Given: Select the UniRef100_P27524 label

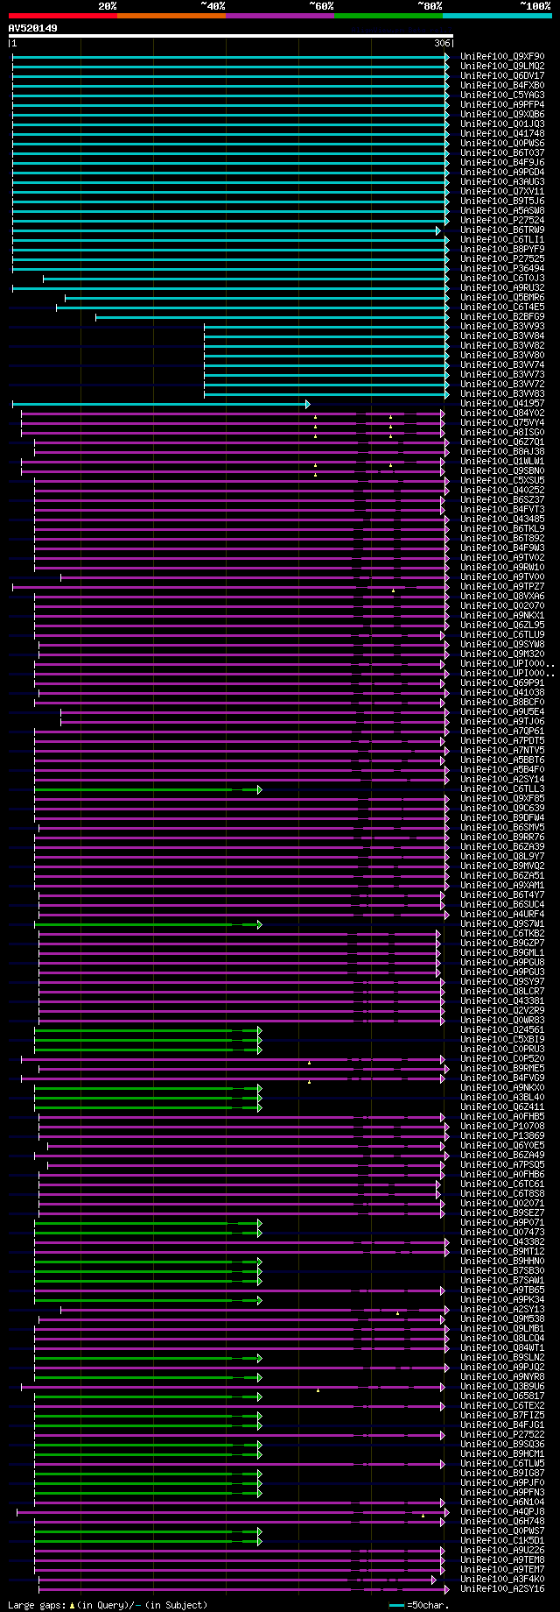Looking at the screenshot, I should coord(502,220).
